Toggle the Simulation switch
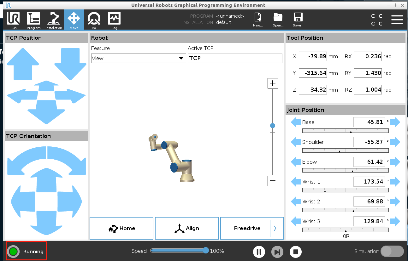 tap(392, 251)
